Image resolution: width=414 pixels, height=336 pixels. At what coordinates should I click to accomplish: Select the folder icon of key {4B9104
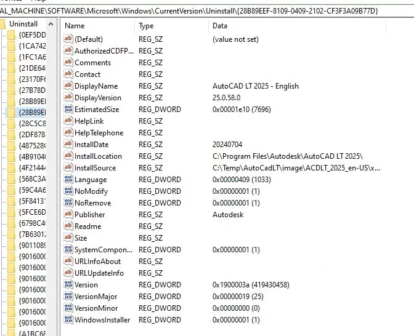point(11,157)
